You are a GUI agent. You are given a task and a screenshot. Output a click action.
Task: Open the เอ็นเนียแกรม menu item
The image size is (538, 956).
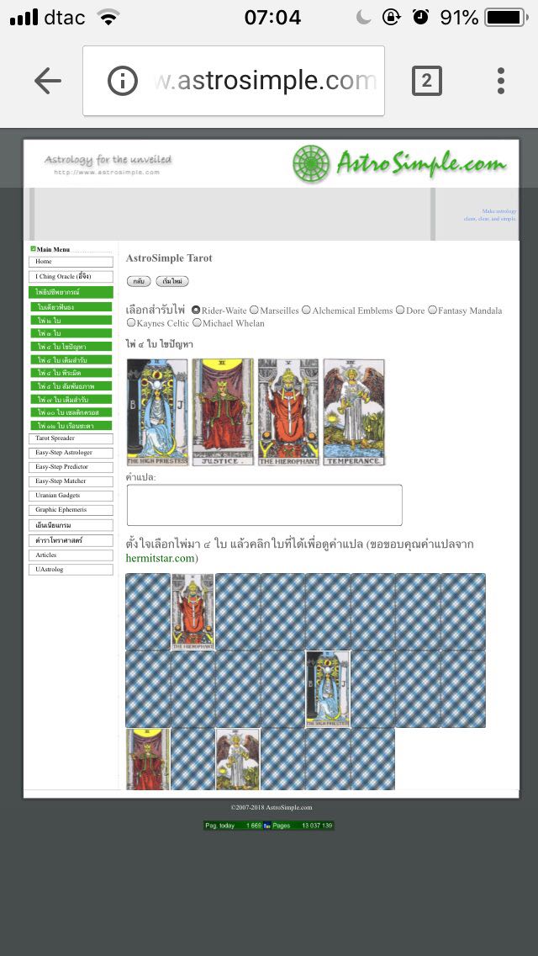[71, 525]
